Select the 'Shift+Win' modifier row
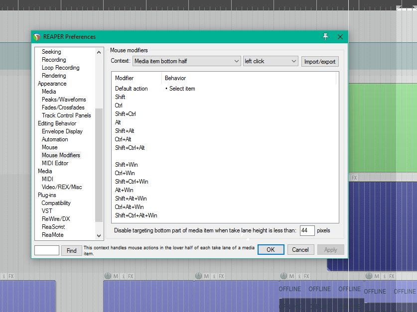Viewport: 417px width, 312px height. [x=127, y=165]
